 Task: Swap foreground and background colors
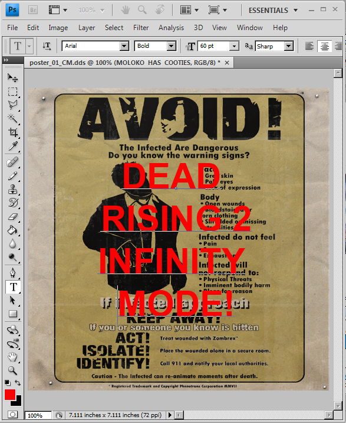coord(18,383)
